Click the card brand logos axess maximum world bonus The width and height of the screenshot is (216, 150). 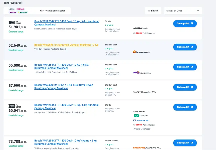(x=18, y=11)
